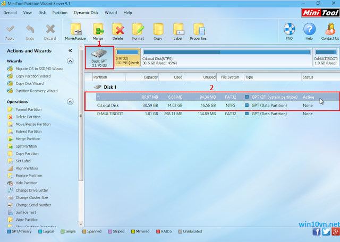Choose Surface Test operation
The image size is (340, 242).
coord(26,212)
